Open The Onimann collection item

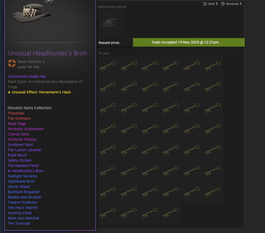point(19,118)
